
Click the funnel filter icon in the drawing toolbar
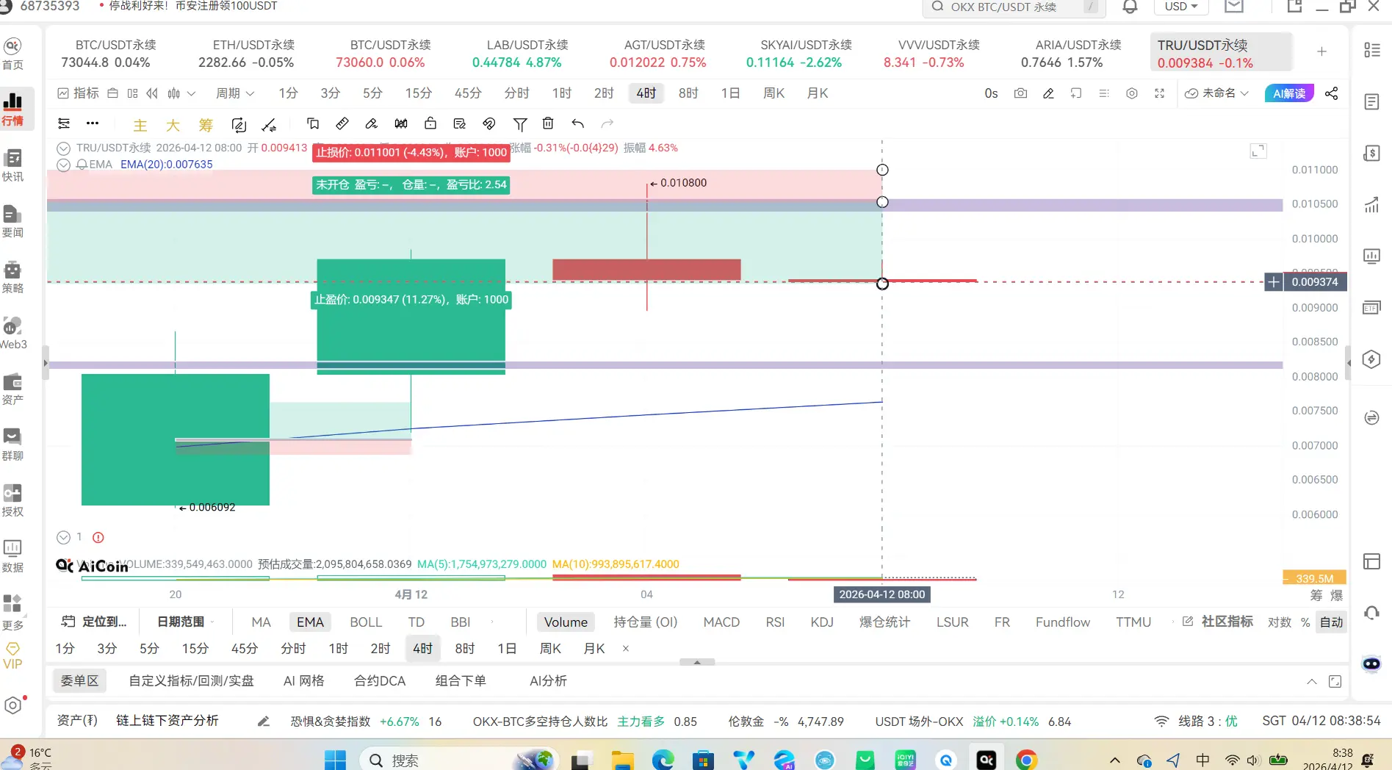coord(520,124)
